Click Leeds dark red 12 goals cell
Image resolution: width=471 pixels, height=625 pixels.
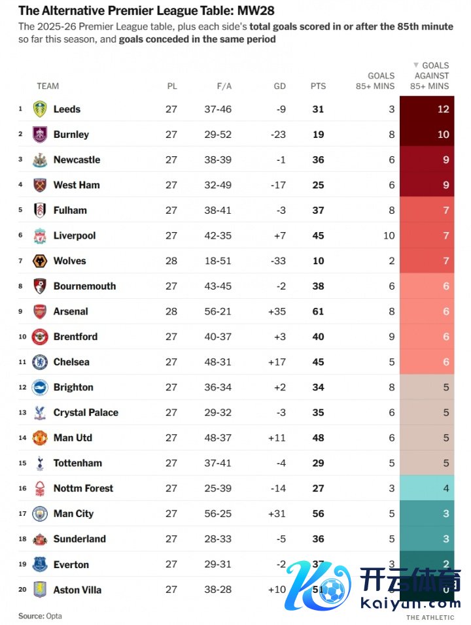click(x=427, y=109)
